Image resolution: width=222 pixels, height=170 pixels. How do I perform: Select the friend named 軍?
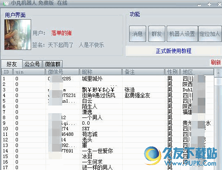pyautogui.click(x=84, y=145)
